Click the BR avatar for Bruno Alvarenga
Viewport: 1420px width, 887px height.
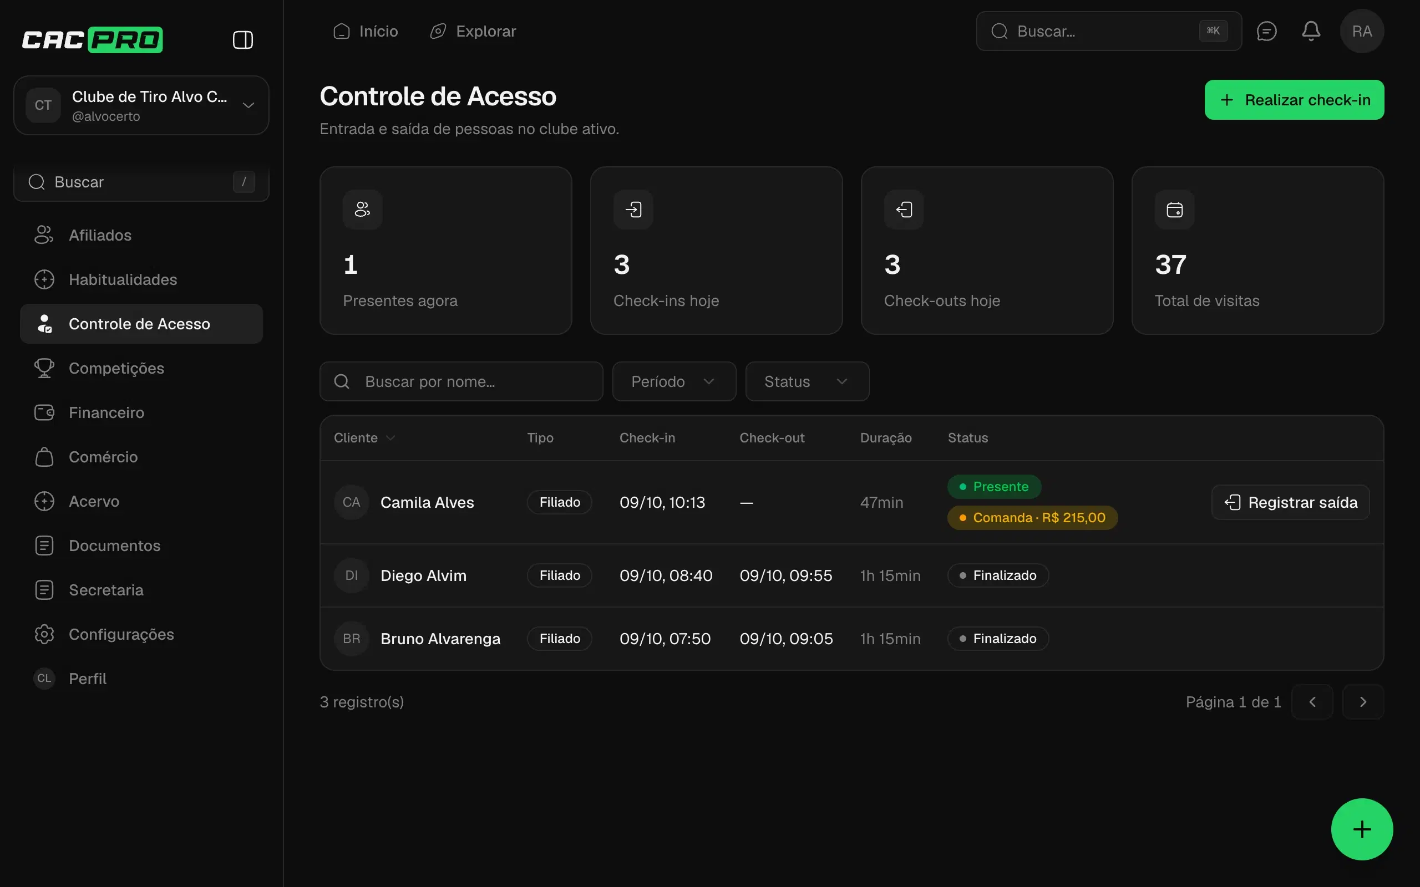[x=352, y=638]
